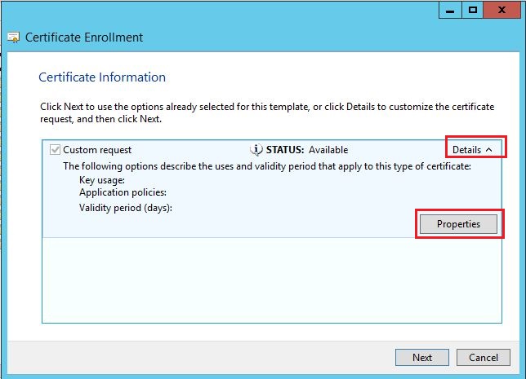Click the Certificate Enrollment title text
526x379 pixels.
click(84, 37)
